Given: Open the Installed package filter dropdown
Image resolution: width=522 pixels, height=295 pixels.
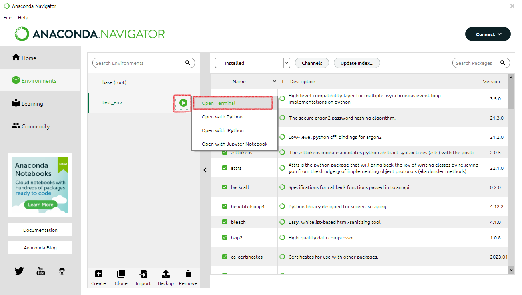Looking at the screenshot, I should (x=252, y=63).
